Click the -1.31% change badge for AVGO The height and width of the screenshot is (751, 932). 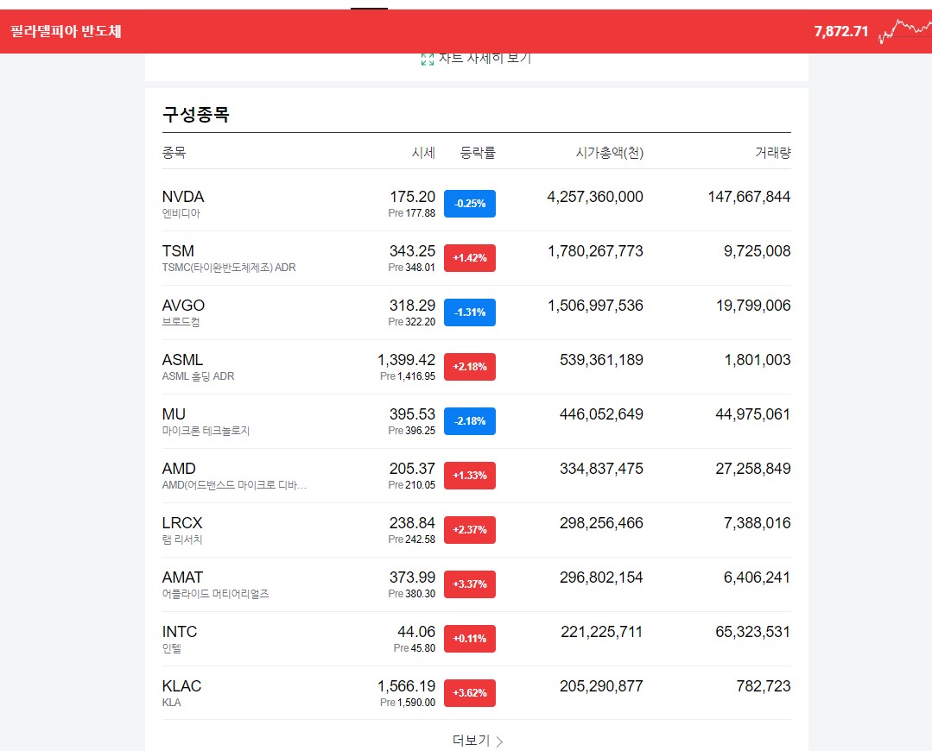point(470,312)
